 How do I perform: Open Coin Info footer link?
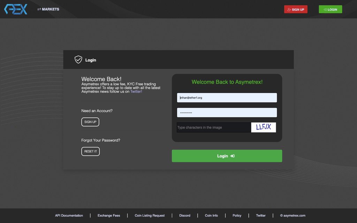(x=211, y=215)
